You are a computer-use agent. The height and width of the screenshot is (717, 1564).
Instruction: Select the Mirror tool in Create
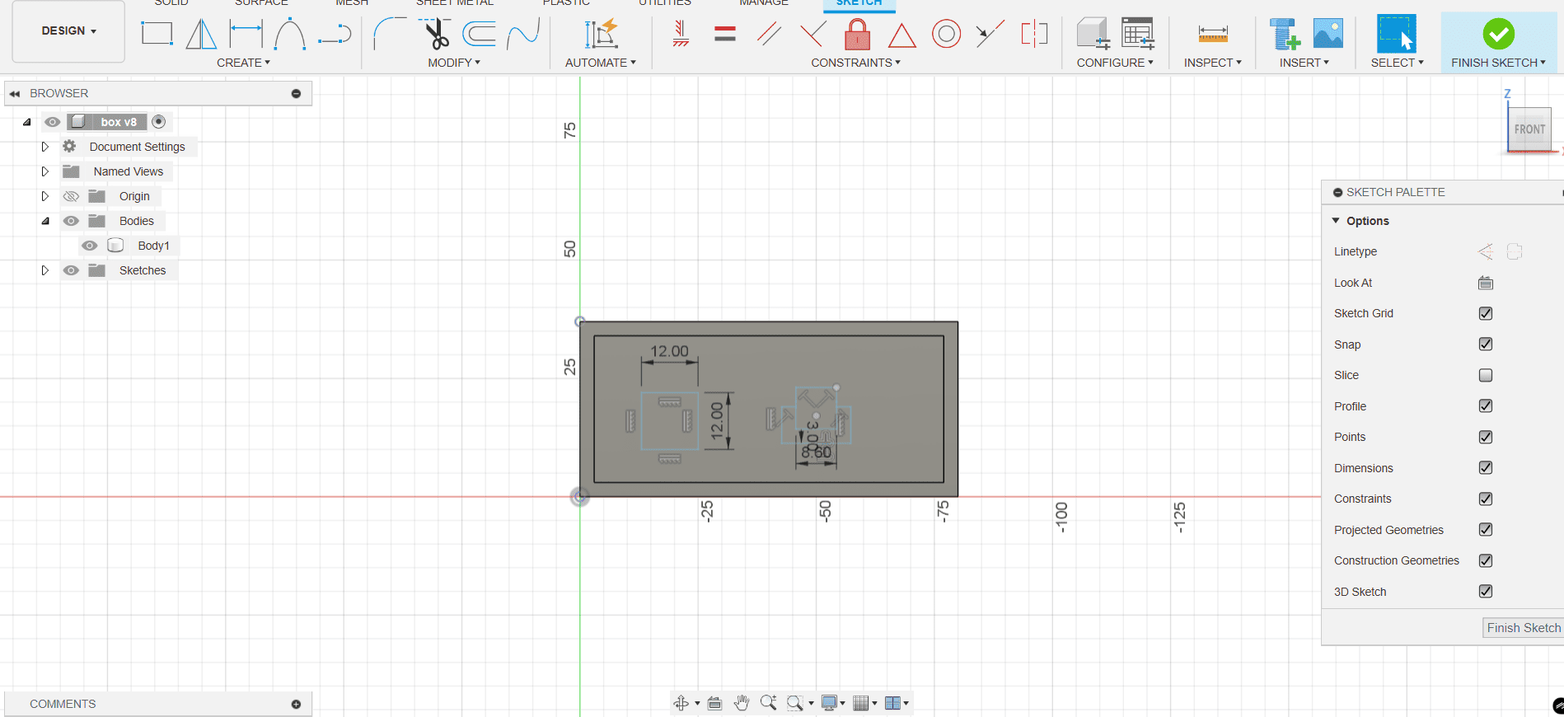coord(201,34)
